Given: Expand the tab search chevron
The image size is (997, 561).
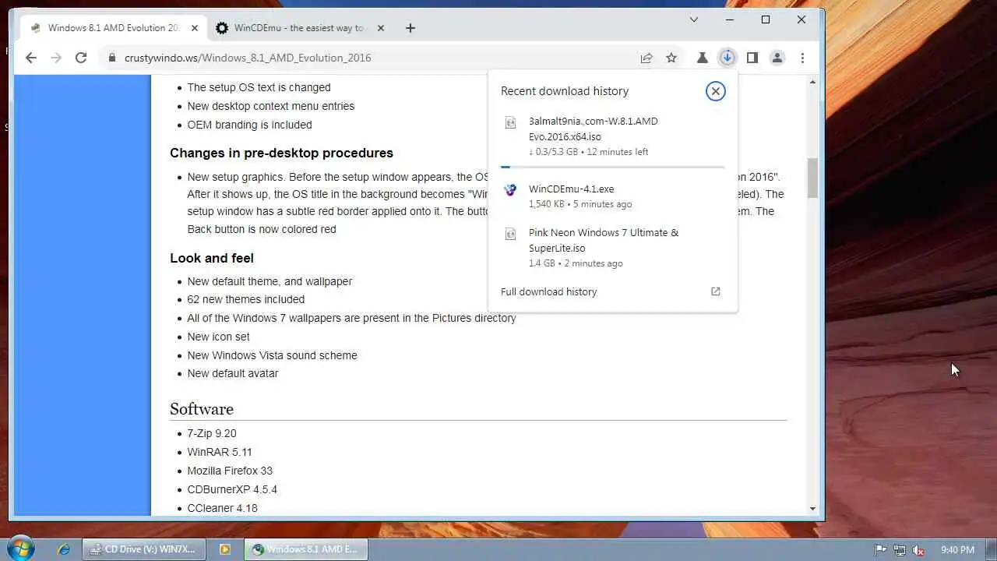Looking at the screenshot, I should pos(694,19).
